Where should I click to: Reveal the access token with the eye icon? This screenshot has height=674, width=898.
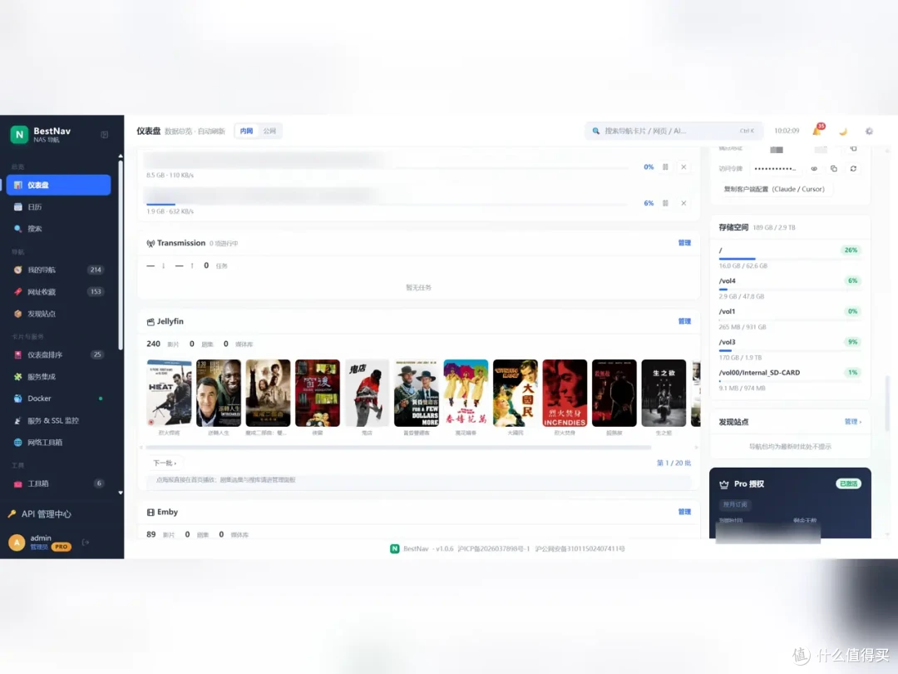coord(814,168)
